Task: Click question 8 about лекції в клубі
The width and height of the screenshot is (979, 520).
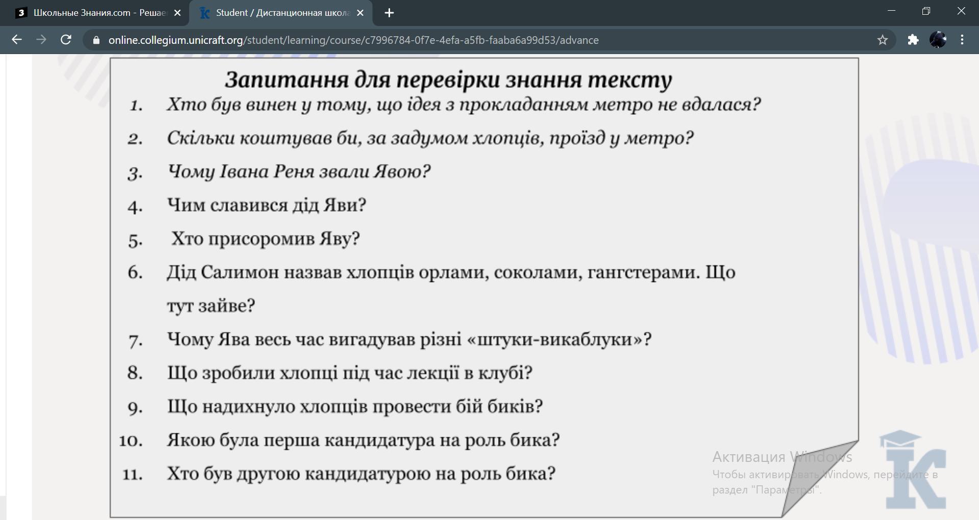Action: pyautogui.click(x=350, y=373)
